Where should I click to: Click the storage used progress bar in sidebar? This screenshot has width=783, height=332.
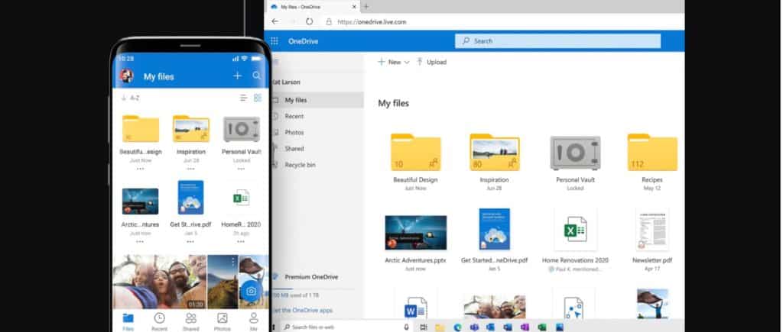pyautogui.click(x=313, y=288)
